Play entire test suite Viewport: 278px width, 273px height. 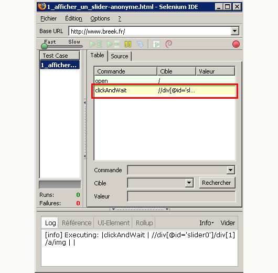96,44
